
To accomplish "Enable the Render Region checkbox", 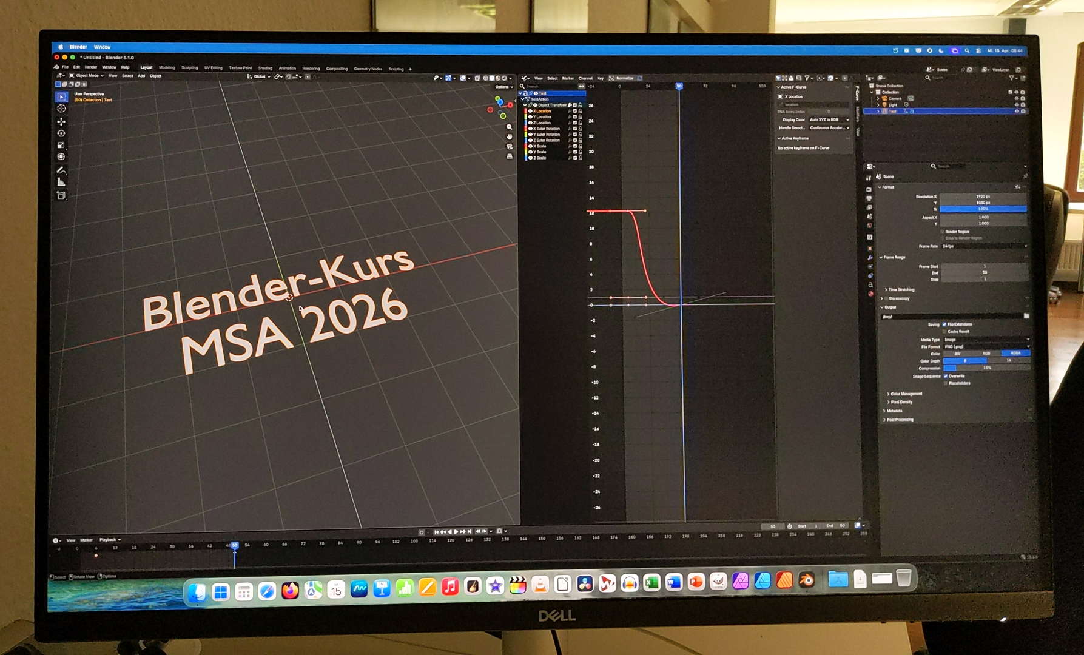I will point(942,232).
